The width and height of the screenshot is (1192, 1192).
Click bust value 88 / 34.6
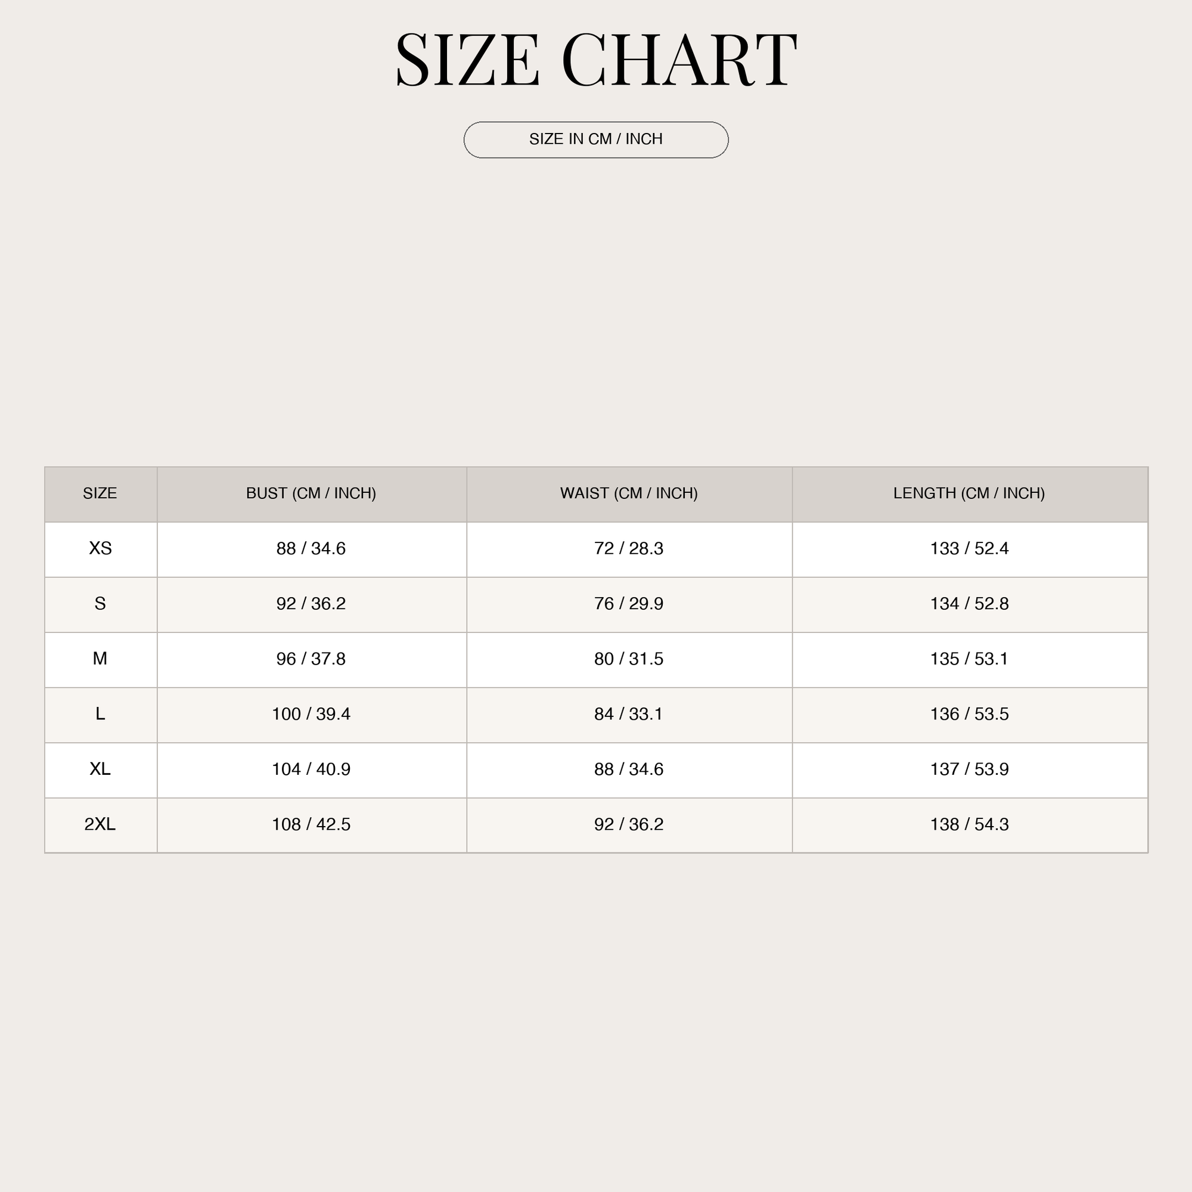pyautogui.click(x=311, y=548)
